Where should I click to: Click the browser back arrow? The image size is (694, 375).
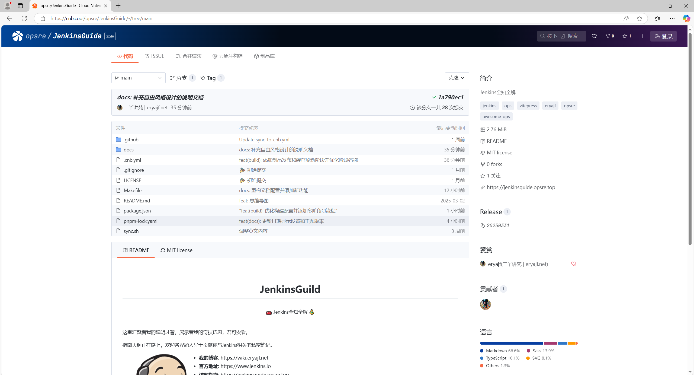pyautogui.click(x=9, y=18)
